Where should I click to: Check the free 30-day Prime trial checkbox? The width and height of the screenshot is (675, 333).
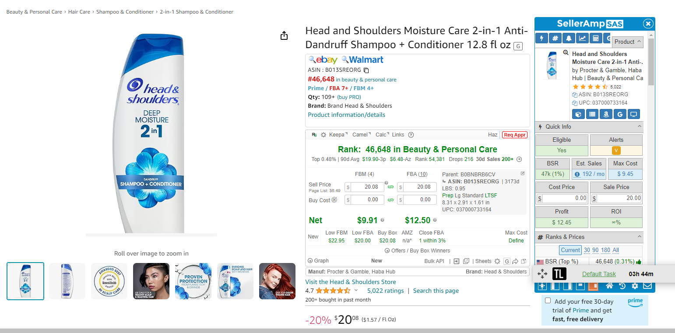[x=548, y=301]
